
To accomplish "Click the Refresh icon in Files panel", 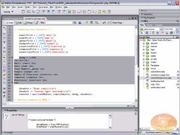I will (147, 33).
